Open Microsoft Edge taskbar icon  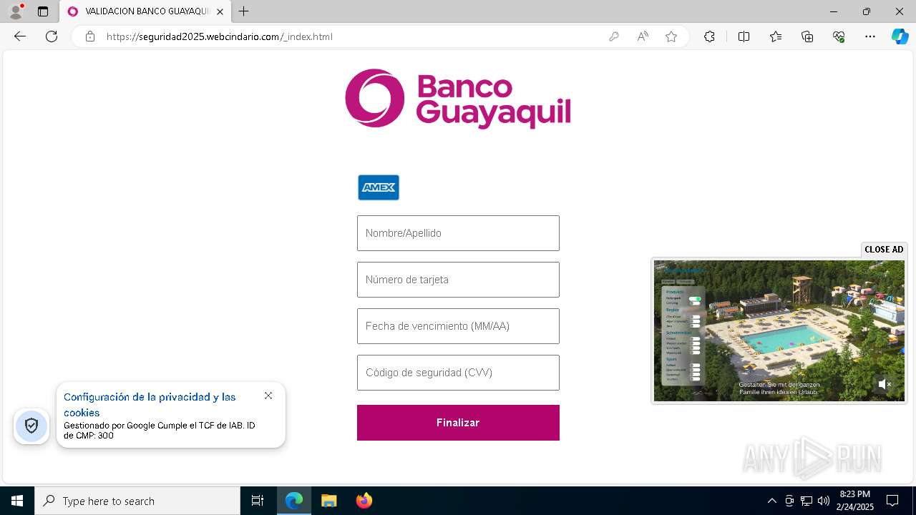[294, 501]
